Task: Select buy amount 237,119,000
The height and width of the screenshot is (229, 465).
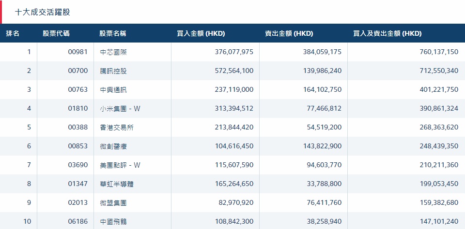Action: (x=234, y=89)
